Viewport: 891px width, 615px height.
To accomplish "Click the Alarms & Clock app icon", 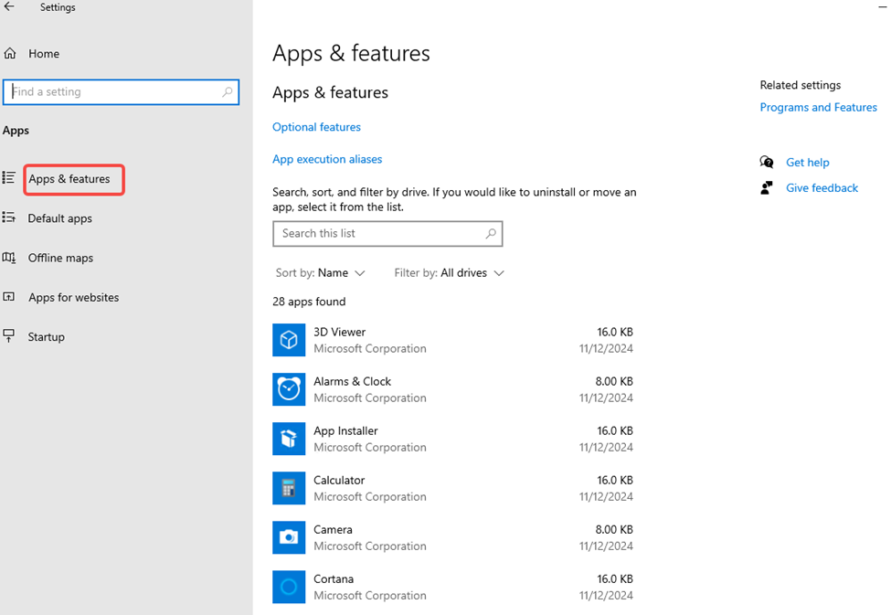I will (x=289, y=389).
